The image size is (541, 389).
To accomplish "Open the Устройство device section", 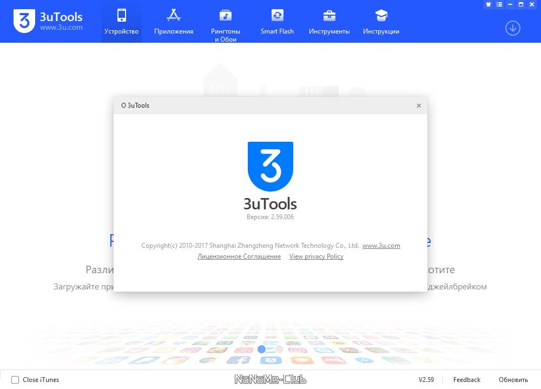I will click(121, 22).
